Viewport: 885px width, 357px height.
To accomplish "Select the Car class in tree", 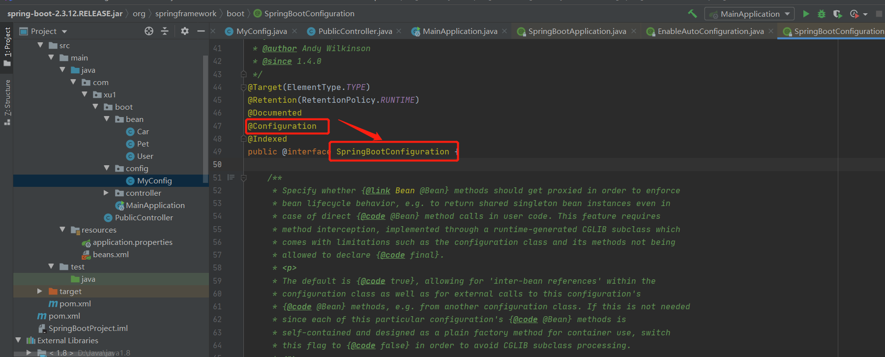I will pyautogui.click(x=137, y=131).
